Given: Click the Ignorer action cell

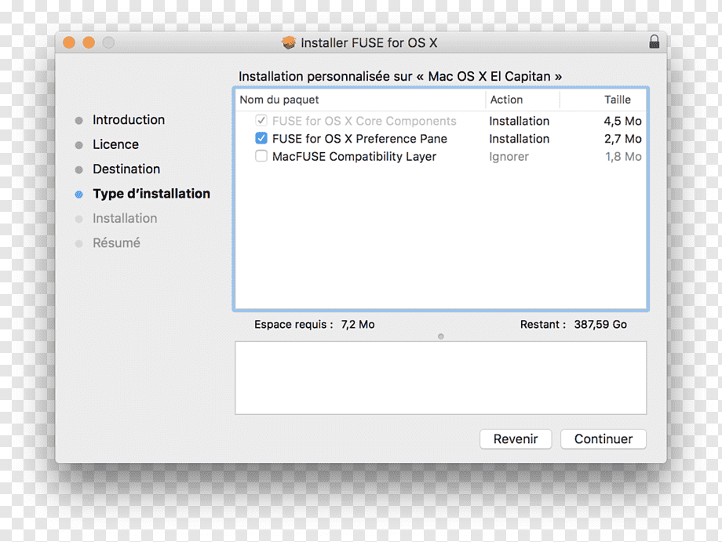Looking at the screenshot, I should (509, 156).
